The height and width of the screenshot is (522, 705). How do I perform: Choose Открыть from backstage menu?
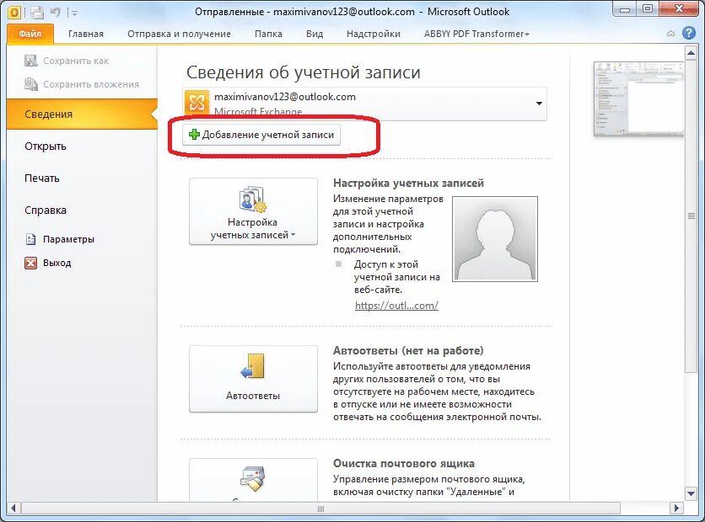coord(46,146)
